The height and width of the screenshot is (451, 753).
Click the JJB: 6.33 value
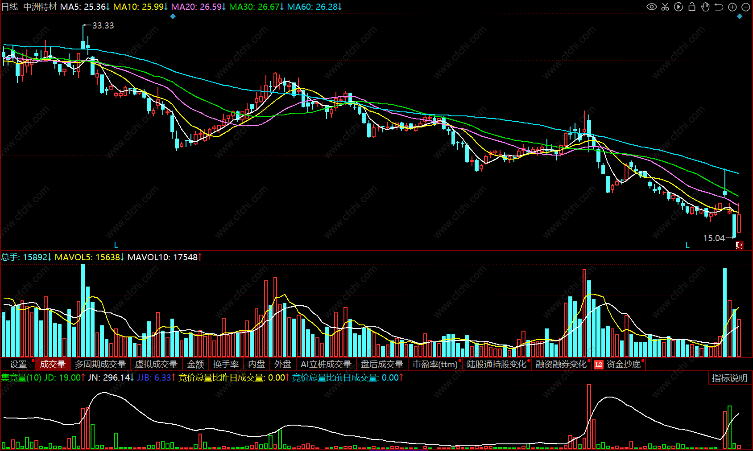pyautogui.click(x=156, y=377)
